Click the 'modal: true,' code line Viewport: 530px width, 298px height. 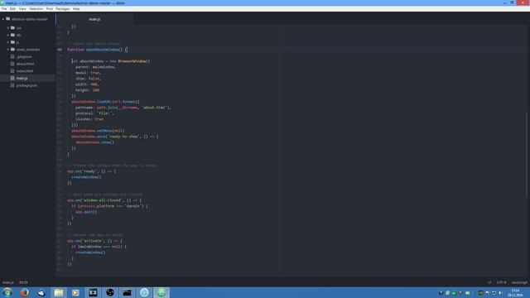click(89, 73)
